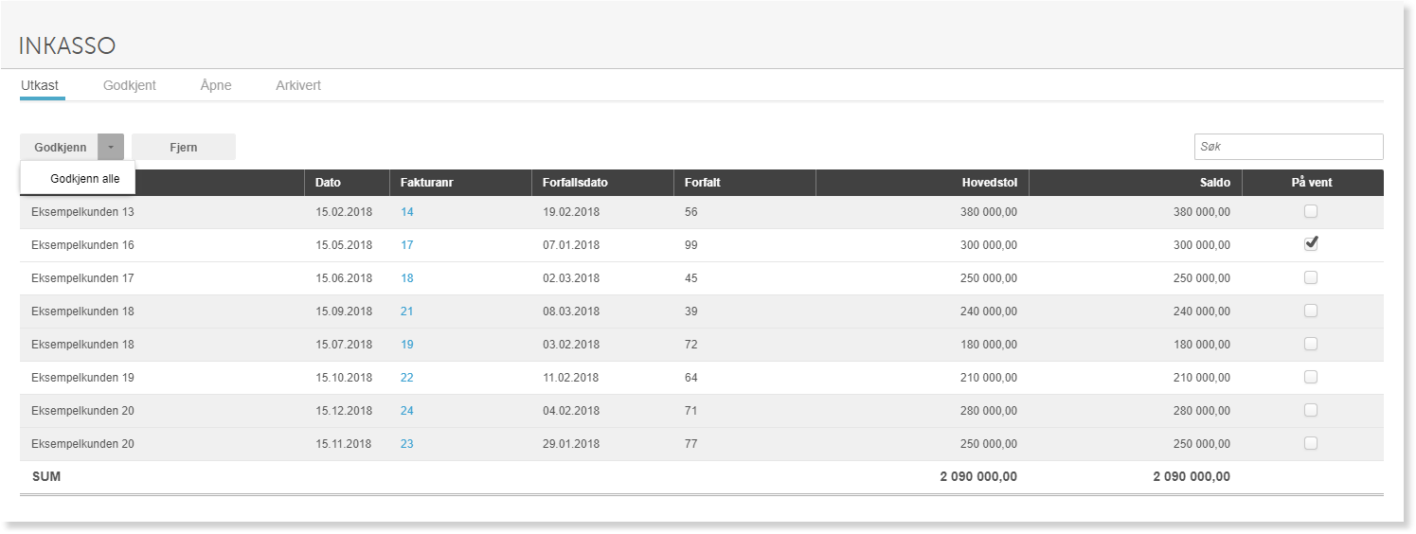Check På vent for invoice 24 row
1416x534 pixels.
pyautogui.click(x=1311, y=410)
